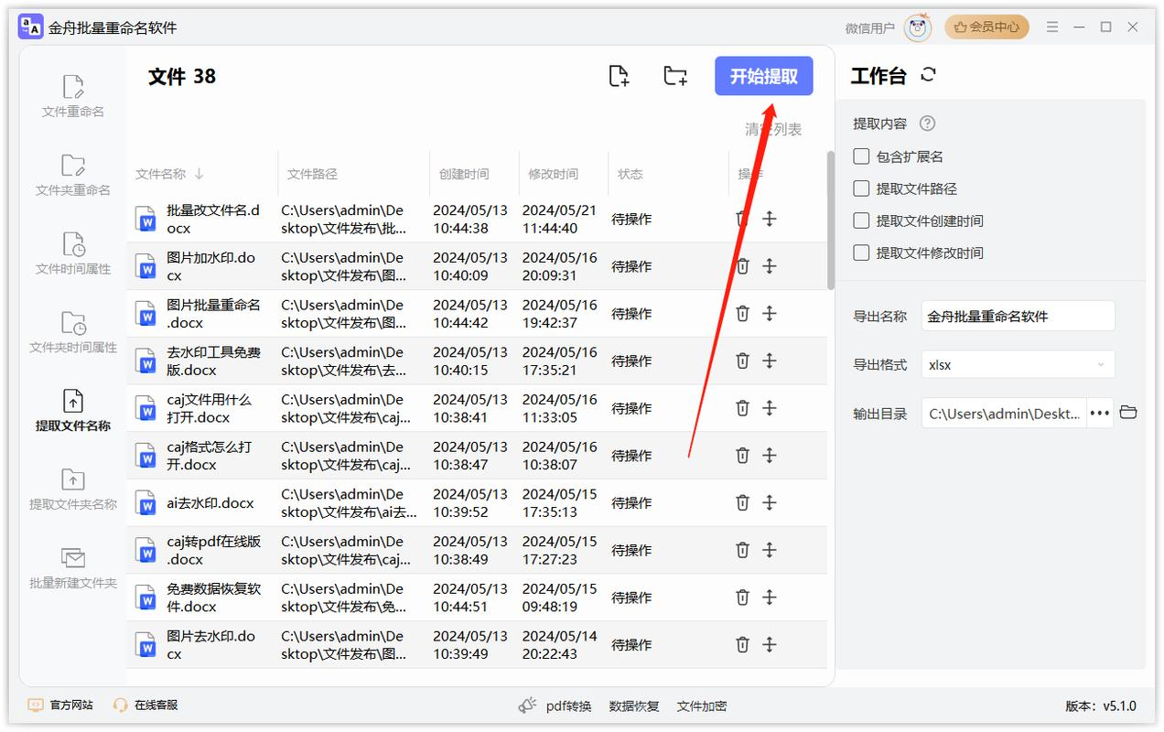Toggle 提取文件创建时间 checkbox
The image size is (1164, 732).
point(861,221)
